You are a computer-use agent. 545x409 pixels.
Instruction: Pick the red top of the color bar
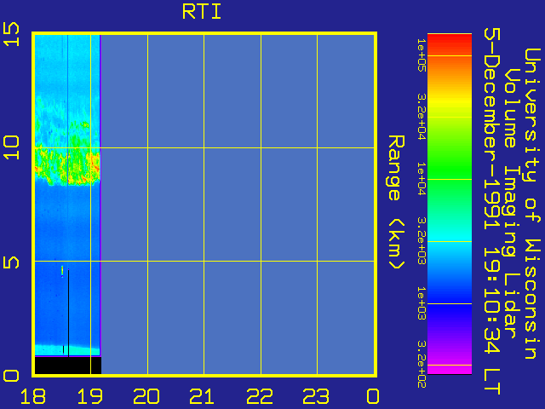tap(450, 43)
